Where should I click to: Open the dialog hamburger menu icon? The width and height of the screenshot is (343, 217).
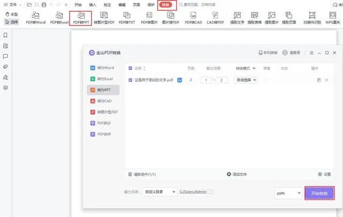coord(311,53)
